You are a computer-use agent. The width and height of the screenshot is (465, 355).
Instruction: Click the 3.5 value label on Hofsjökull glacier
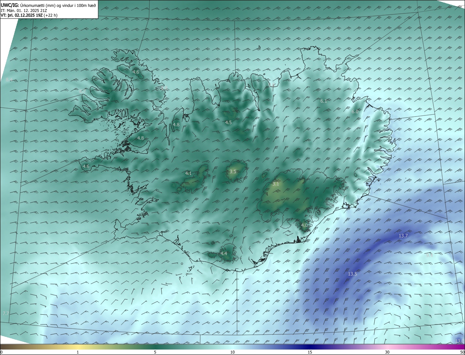(233, 171)
